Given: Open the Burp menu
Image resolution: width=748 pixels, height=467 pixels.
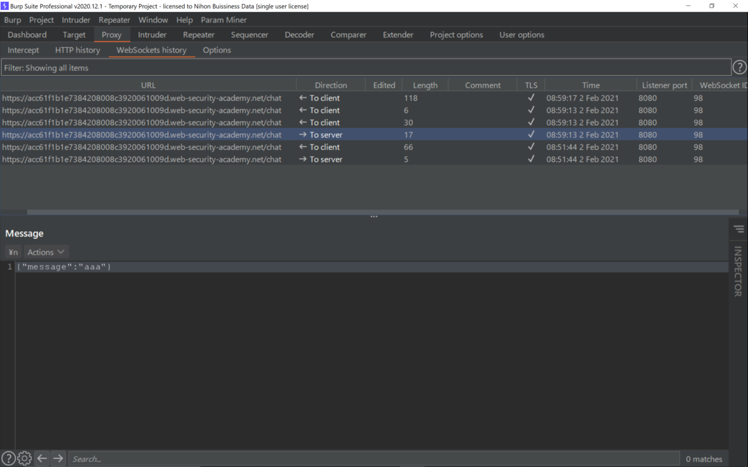Looking at the screenshot, I should pyautogui.click(x=12, y=20).
